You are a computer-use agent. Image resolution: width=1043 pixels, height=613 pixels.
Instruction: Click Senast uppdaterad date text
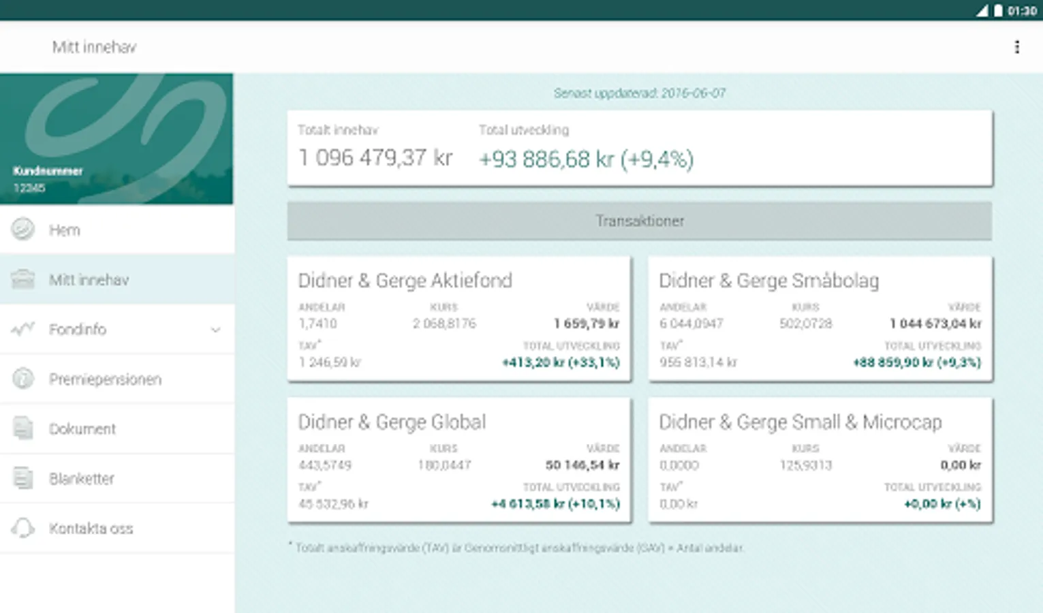tap(639, 93)
